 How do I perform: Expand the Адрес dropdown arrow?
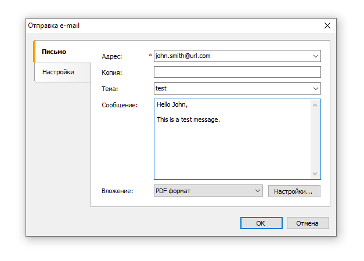[x=316, y=56]
